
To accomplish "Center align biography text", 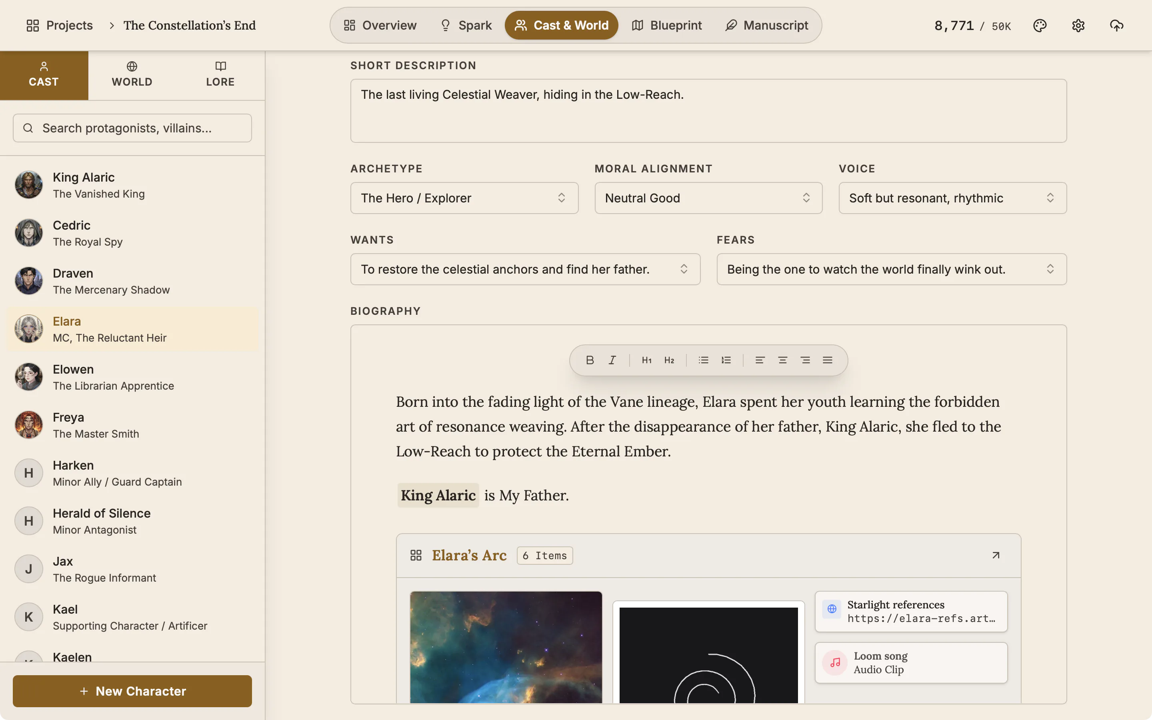I will (782, 360).
